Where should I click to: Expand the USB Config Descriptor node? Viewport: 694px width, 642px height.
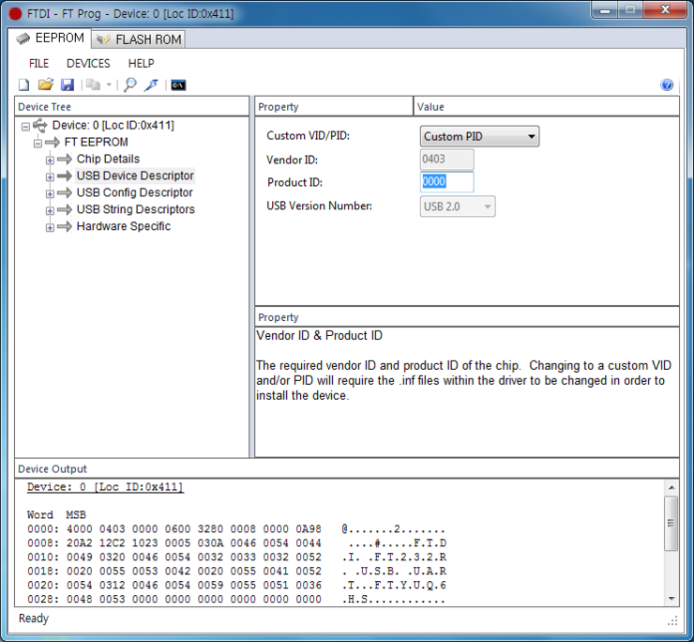50,193
